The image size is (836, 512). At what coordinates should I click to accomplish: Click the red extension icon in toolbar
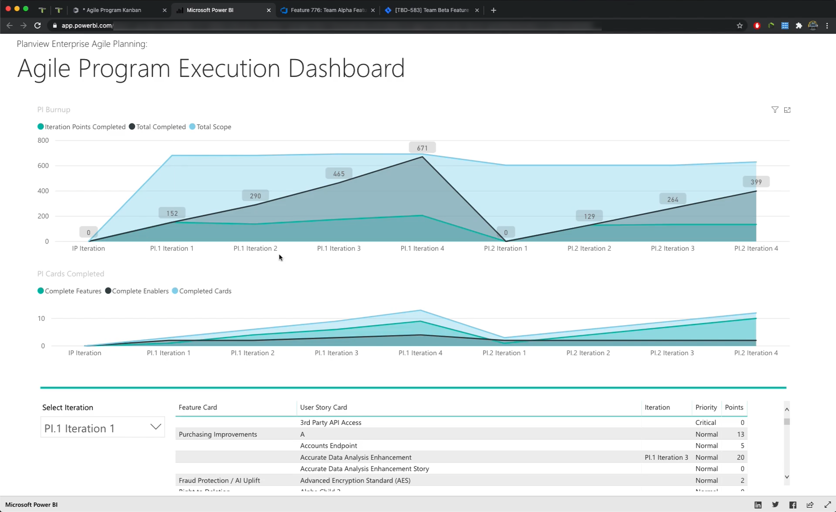coord(757,26)
